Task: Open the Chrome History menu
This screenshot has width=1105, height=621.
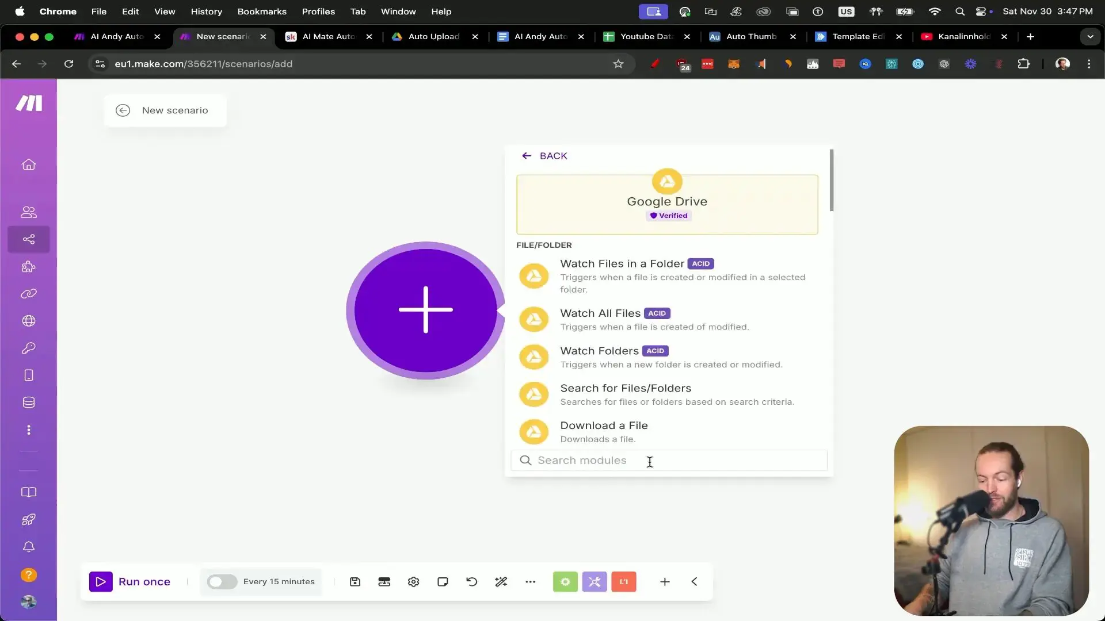Action: click(x=206, y=11)
